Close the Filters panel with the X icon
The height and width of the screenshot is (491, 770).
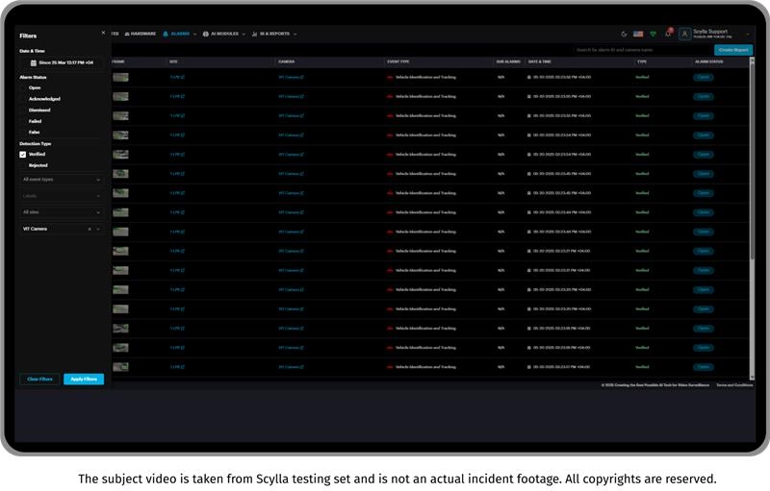pos(103,33)
